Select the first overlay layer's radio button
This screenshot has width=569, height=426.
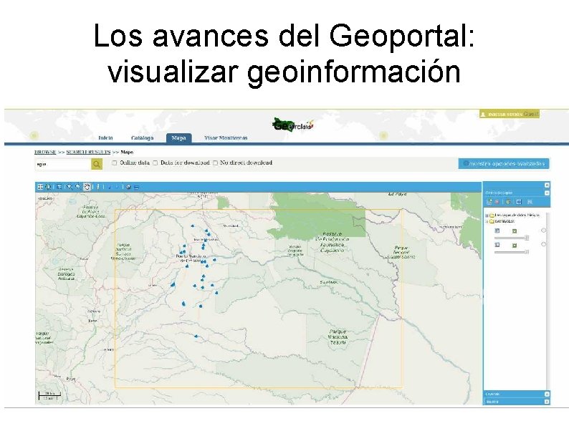point(544,231)
